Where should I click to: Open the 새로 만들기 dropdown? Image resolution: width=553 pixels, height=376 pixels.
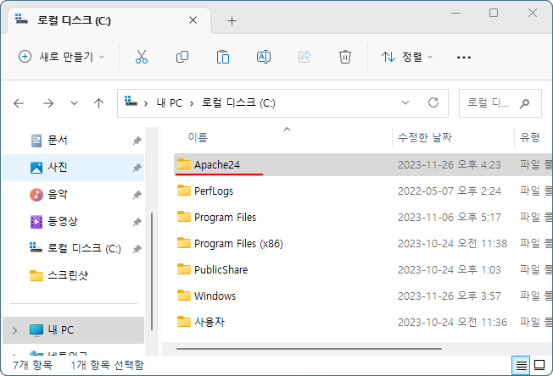click(62, 57)
